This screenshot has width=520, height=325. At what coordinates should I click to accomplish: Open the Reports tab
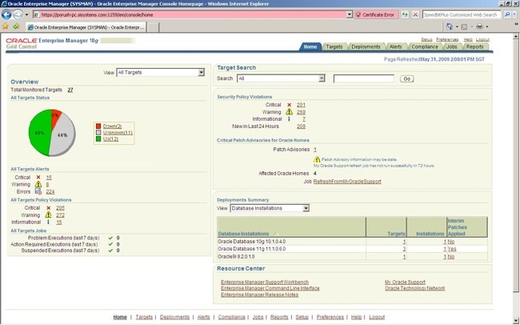tap(474, 46)
